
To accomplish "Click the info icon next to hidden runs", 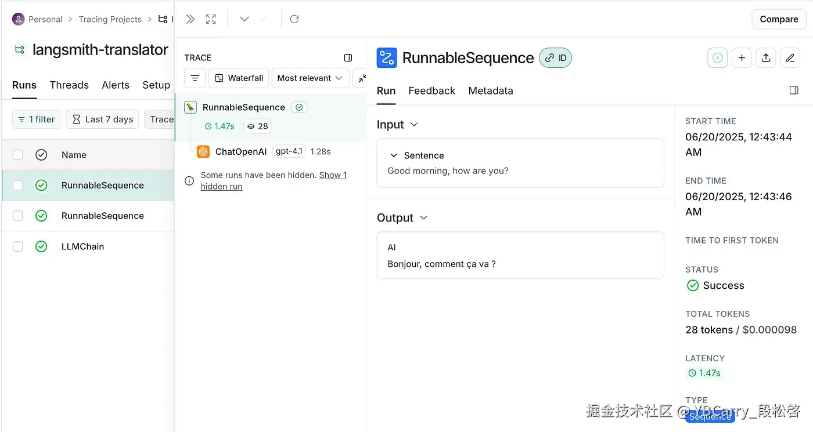I will click(x=189, y=180).
